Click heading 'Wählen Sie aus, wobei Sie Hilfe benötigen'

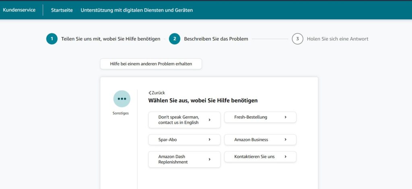(203, 100)
